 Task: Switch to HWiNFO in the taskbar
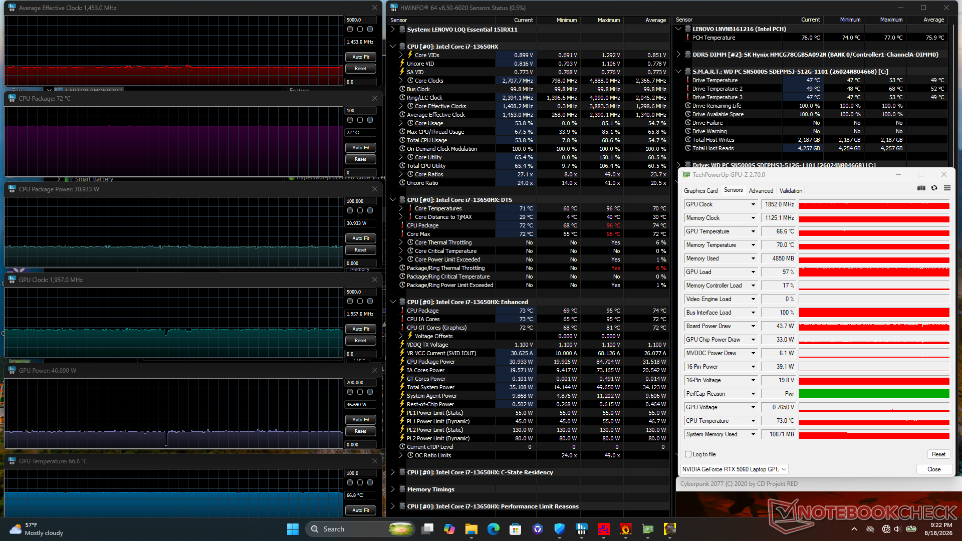pos(582,529)
